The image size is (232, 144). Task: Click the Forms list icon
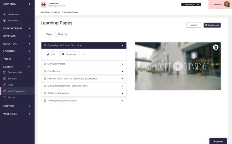coord(5,97)
